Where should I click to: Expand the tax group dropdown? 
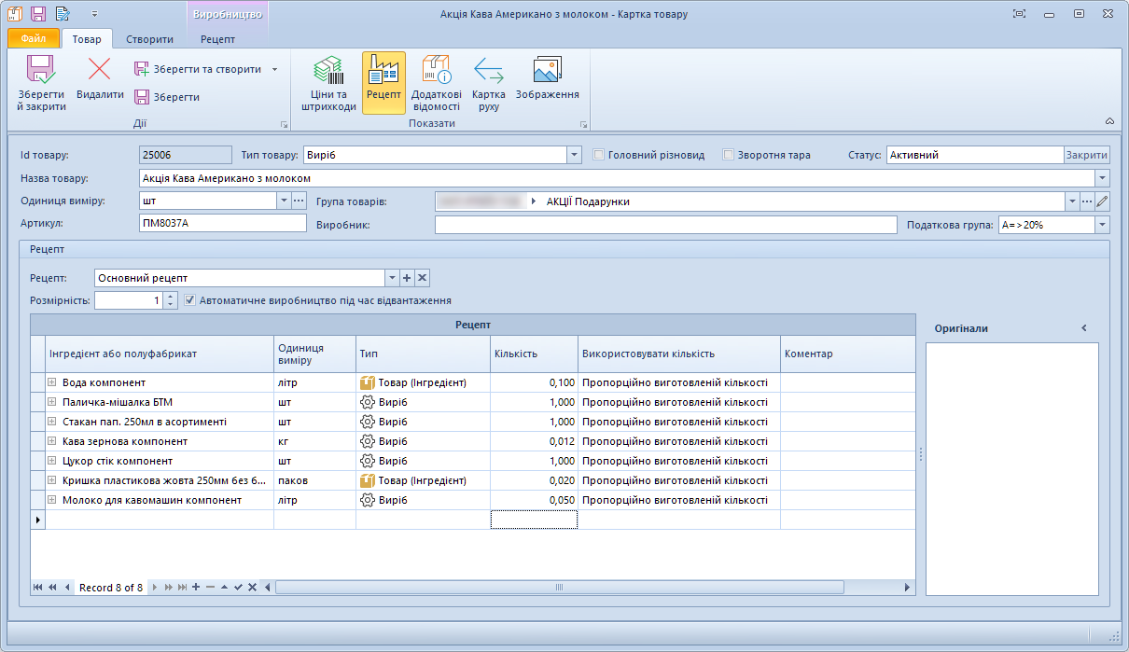[1102, 225]
